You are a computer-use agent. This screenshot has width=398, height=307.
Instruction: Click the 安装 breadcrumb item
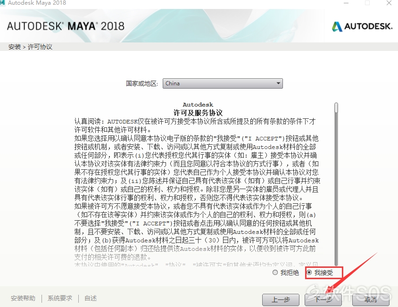15,47
